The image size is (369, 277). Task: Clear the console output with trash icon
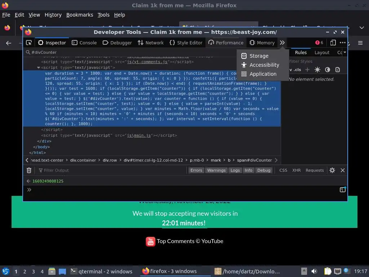29,170
